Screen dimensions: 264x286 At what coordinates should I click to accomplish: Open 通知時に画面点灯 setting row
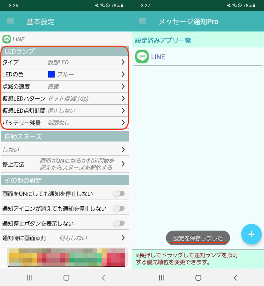click(64, 238)
